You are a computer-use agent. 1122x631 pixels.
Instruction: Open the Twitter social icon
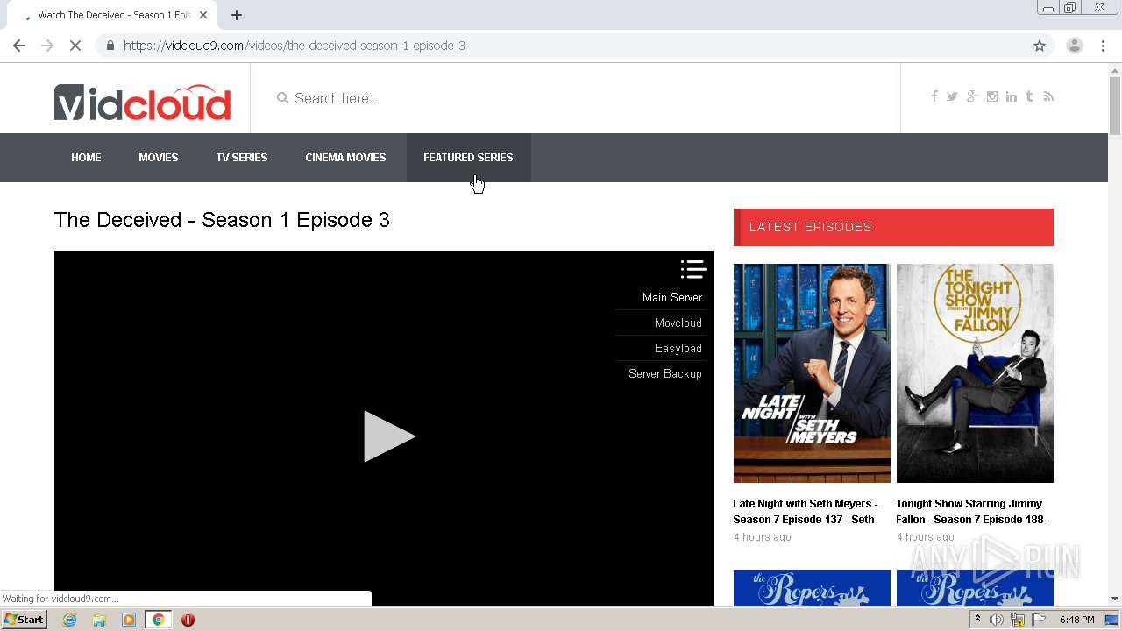[x=952, y=96]
